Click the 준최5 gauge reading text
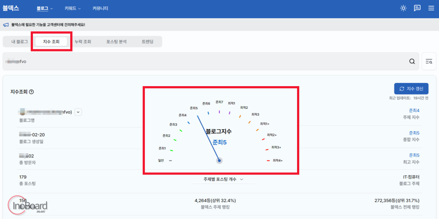The height and width of the screenshot is (219, 439). (219, 142)
